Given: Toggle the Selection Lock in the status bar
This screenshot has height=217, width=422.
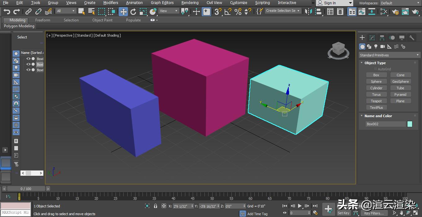Looking at the screenshot, I should (x=156, y=206).
